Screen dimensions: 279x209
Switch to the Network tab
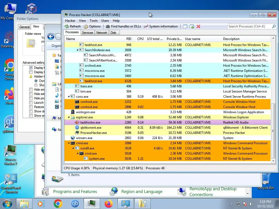102,33
